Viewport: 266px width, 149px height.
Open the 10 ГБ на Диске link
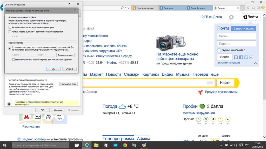211,17
